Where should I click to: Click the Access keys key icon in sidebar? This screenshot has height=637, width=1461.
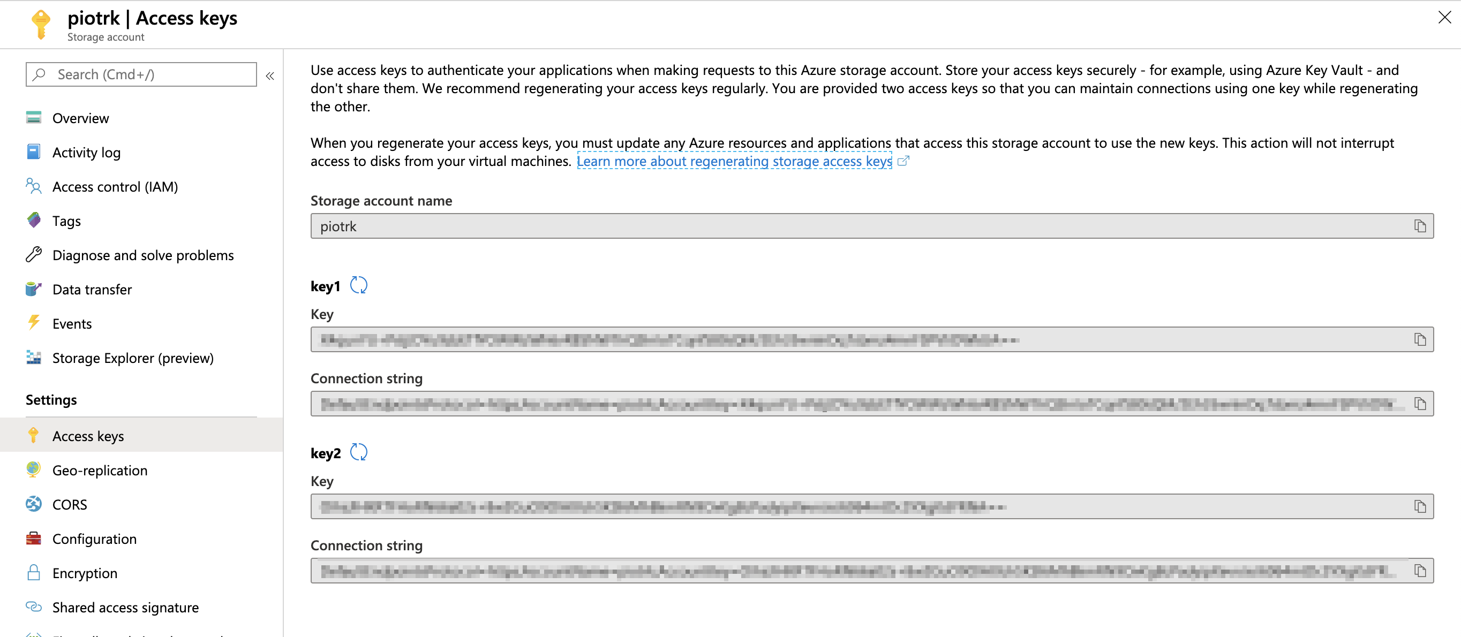(33, 435)
